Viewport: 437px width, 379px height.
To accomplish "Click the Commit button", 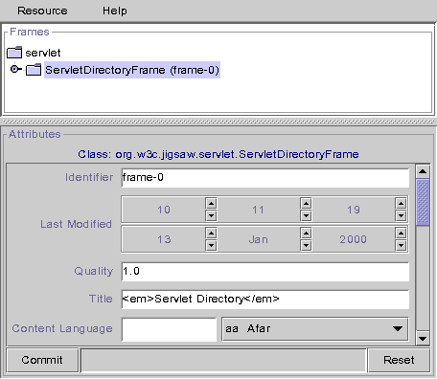I will 42,360.
